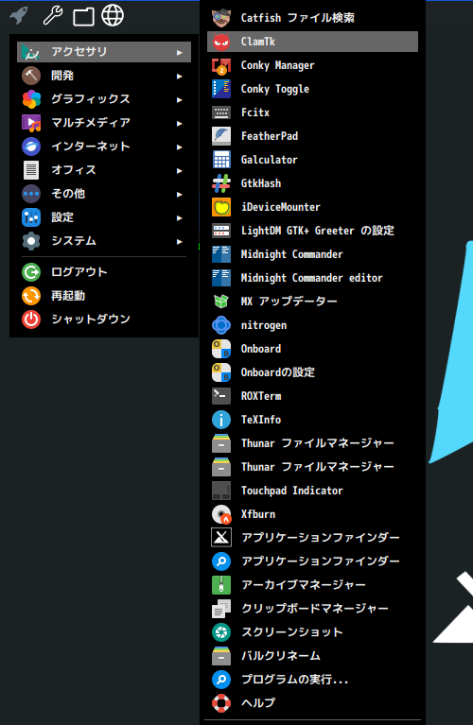Expand the インターネット submenu arrow
The image size is (473, 725).
point(179,147)
